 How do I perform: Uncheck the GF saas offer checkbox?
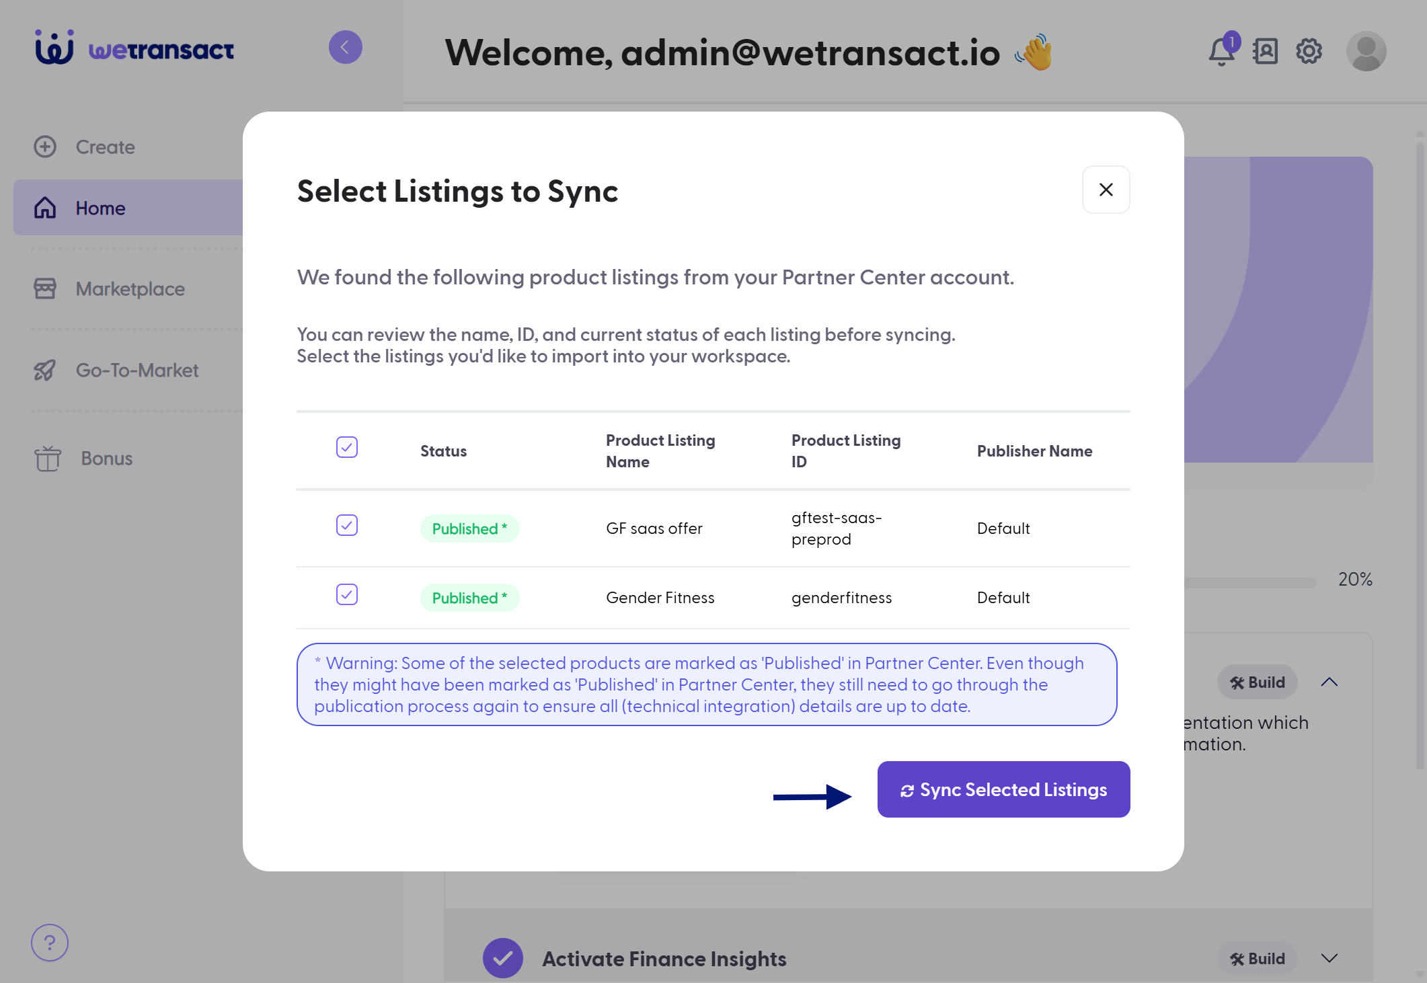coord(347,525)
